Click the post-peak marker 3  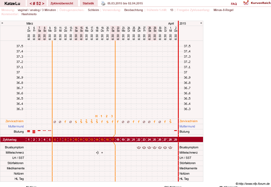[x=112, y=116]
